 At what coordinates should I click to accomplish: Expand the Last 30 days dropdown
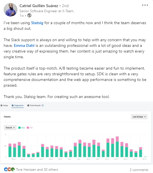[x=139, y=117]
